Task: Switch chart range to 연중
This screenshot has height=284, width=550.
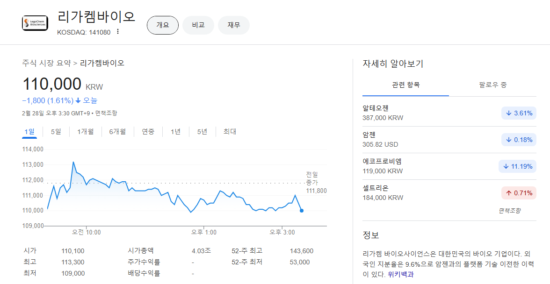Action: coord(148,132)
